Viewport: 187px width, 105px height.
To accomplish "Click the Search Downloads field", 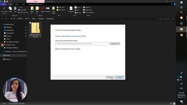I will point(169,19).
